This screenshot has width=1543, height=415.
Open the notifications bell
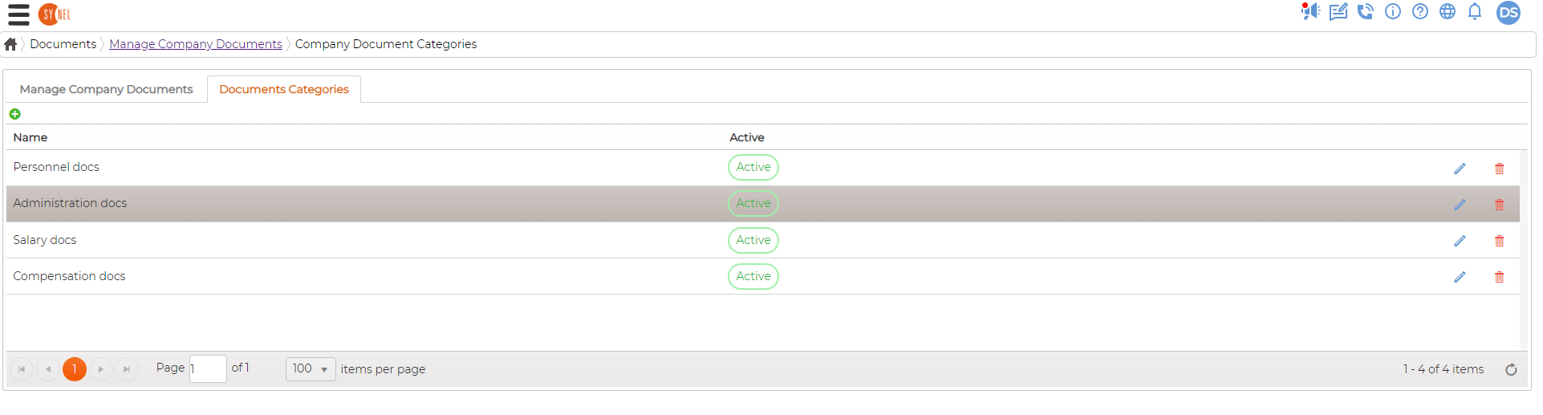click(1475, 11)
